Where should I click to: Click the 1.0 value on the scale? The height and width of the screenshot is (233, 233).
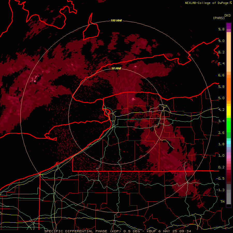(221, 156)
